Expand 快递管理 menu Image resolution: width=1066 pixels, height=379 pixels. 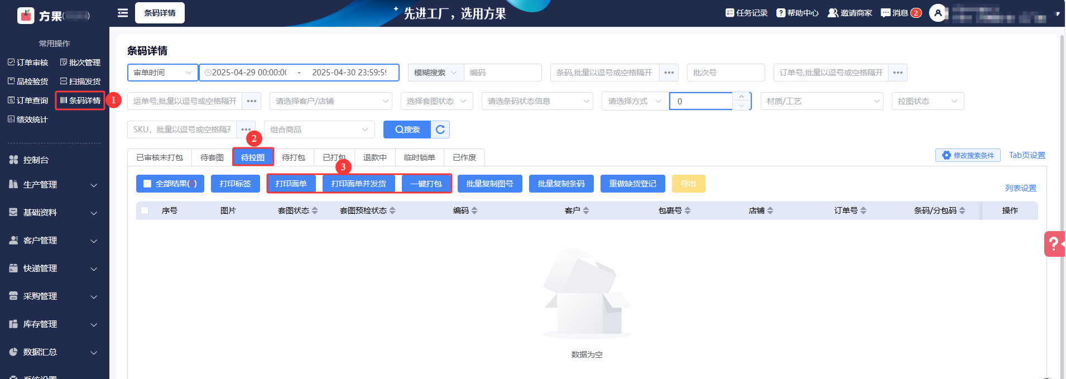tap(54, 268)
